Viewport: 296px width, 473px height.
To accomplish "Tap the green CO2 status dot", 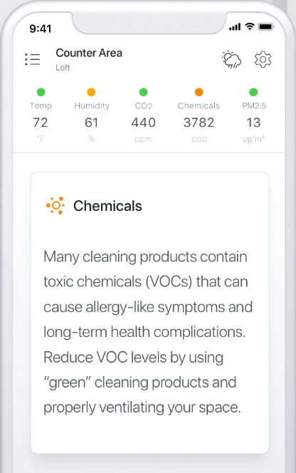I will [144, 92].
